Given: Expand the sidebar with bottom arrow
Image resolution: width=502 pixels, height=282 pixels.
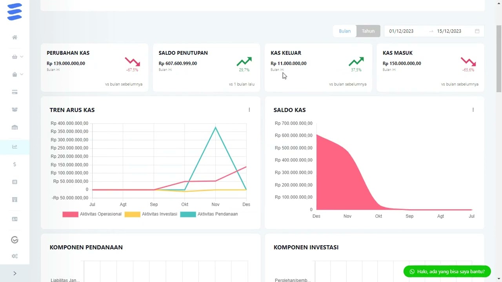Looking at the screenshot, I should pos(15,273).
